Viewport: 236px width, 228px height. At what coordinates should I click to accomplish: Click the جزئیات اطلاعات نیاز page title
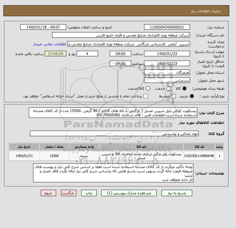(x=206, y=11)
